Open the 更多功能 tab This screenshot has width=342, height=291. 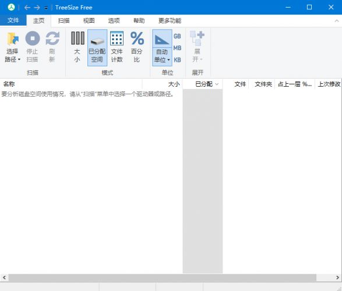pos(170,21)
